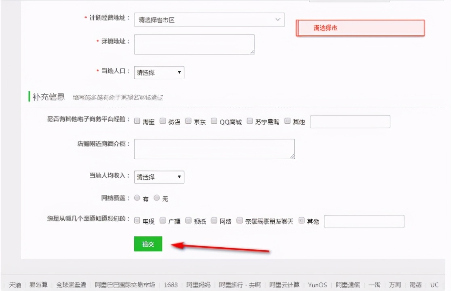451x291 pixels.
Task: Open the 1688 footer link
Action: [171, 285]
